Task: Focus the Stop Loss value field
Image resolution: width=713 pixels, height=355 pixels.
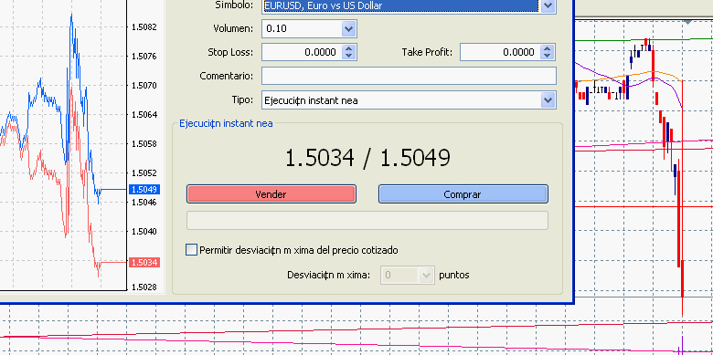Action: [301, 52]
